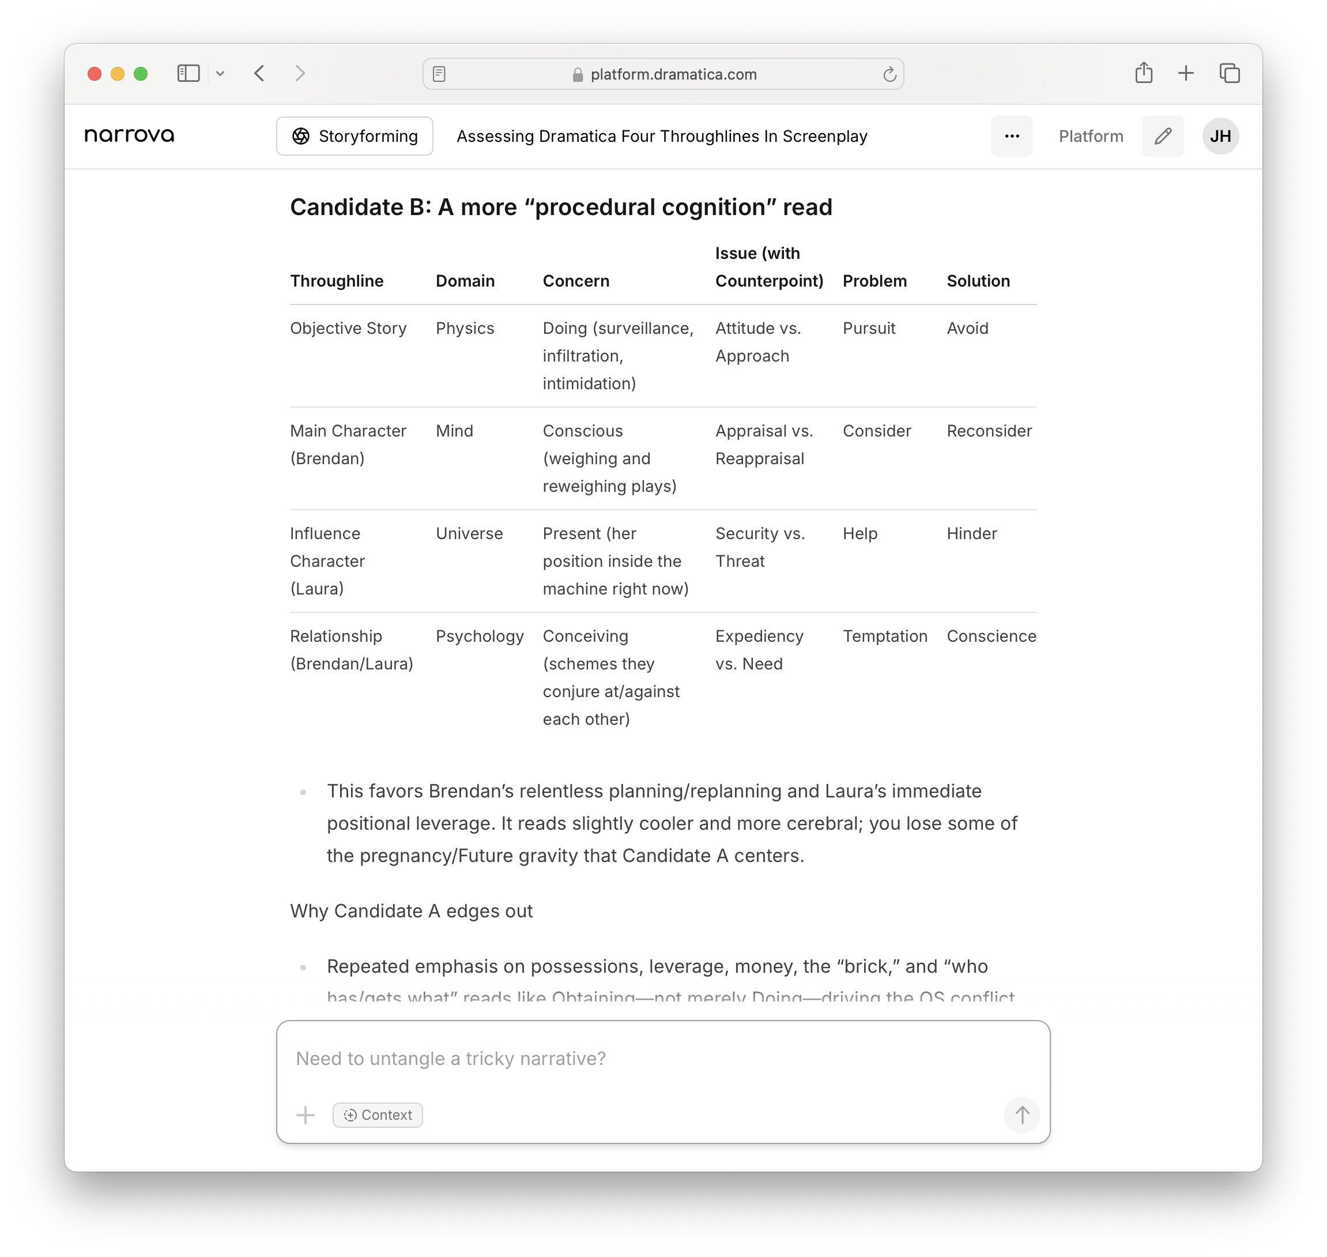The height and width of the screenshot is (1257, 1327).
Task: Open a new browser tab
Action: point(1186,73)
